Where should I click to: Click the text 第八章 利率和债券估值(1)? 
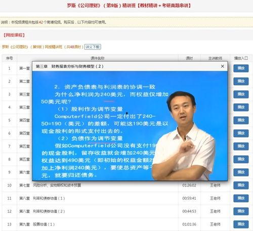coord(42,198)
